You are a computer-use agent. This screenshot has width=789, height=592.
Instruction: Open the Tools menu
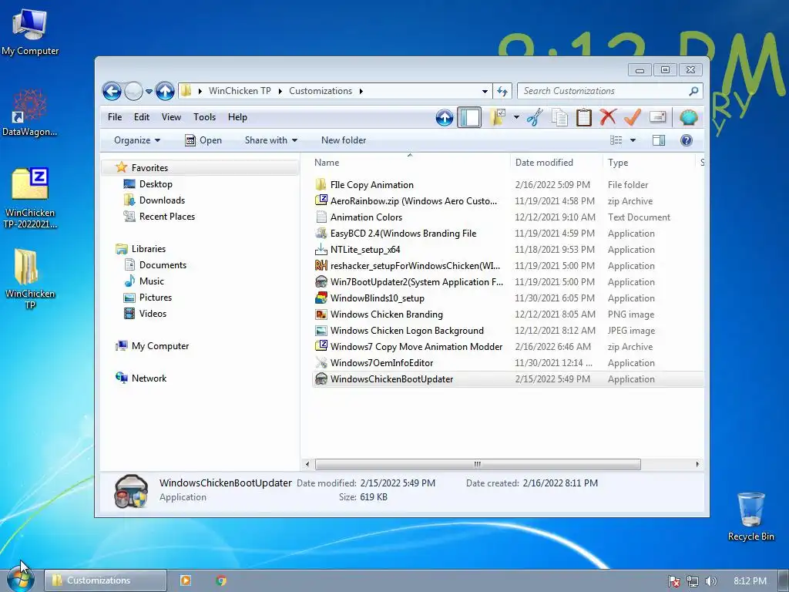click(x=204, y=117)
